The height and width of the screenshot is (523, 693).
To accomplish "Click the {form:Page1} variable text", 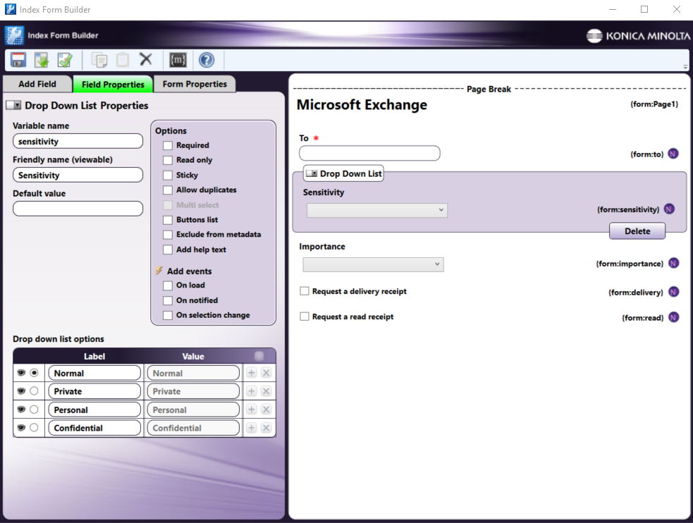I will pos(654,104).
